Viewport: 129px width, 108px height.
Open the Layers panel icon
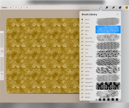point(120,8)
